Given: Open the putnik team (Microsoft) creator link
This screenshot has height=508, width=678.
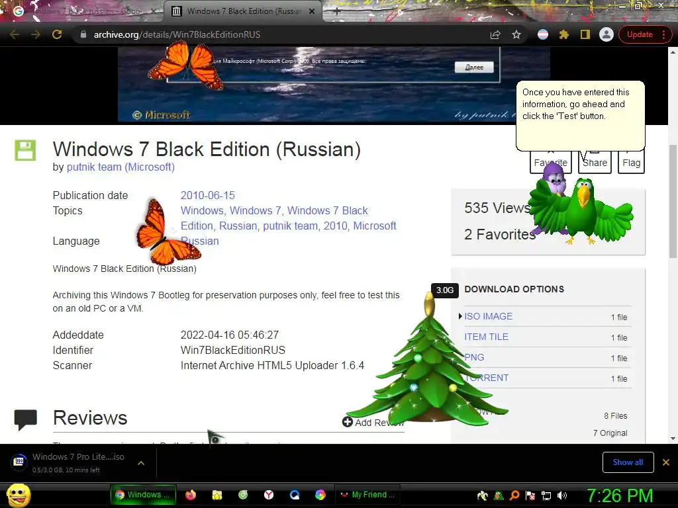Looking at the screenshot, I should pos(121,167).
